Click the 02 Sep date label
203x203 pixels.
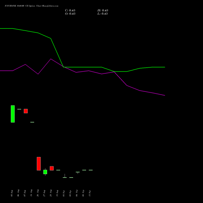coord(70,193)
